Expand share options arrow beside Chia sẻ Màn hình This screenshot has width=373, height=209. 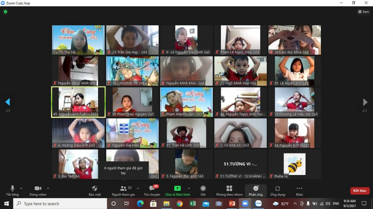click(x=189, y=188)
